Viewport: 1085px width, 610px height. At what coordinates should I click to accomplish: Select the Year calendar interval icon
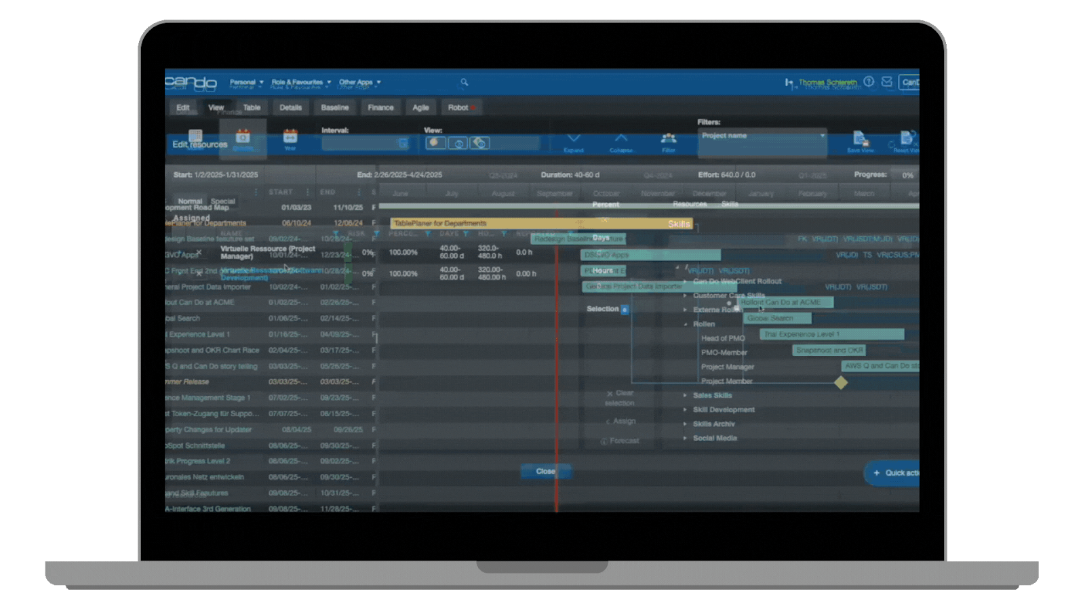290,138
